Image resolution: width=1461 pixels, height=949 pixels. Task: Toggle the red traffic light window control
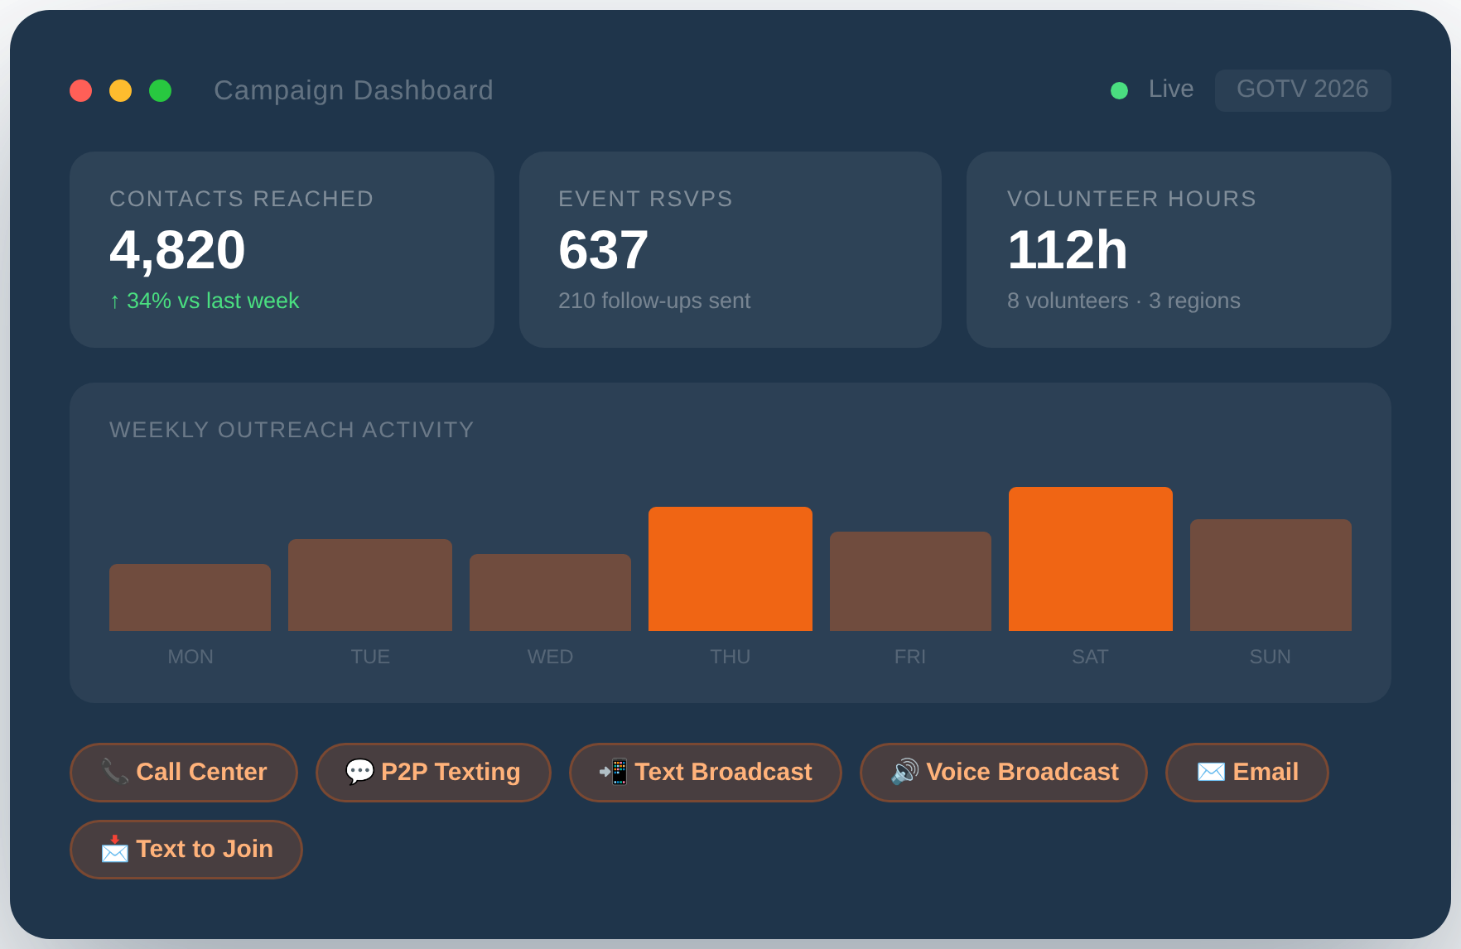coord(80,89)
